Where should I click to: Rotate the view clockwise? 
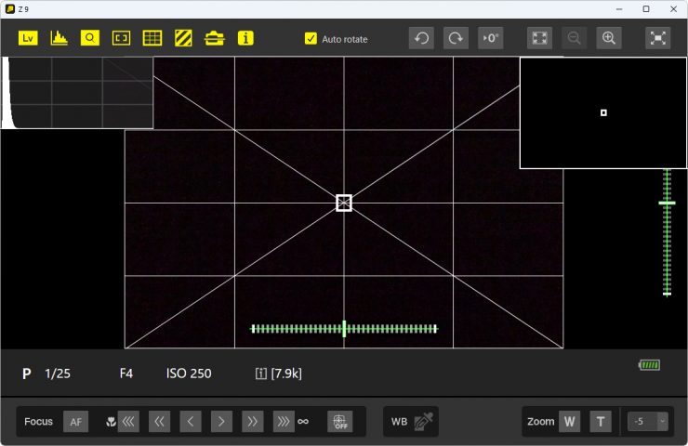tap(456, 38)
